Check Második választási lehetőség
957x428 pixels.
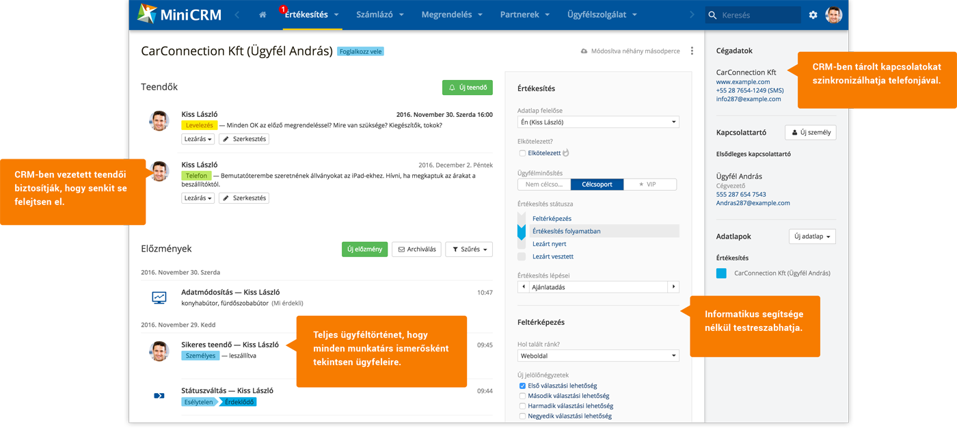pos(522,396)
